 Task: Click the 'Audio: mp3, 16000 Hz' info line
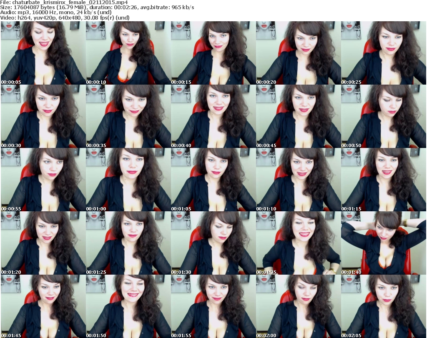pyautogui.click(x=55, y=13)
